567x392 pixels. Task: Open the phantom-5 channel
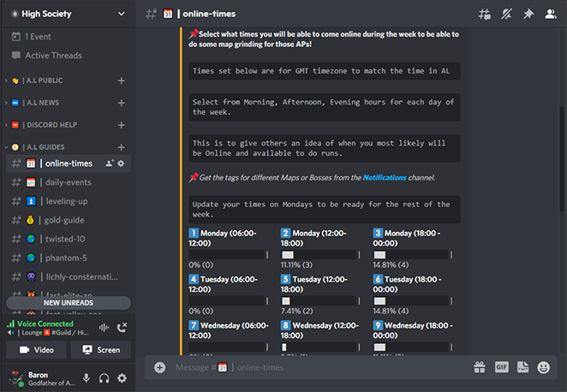tap(69, 258)
